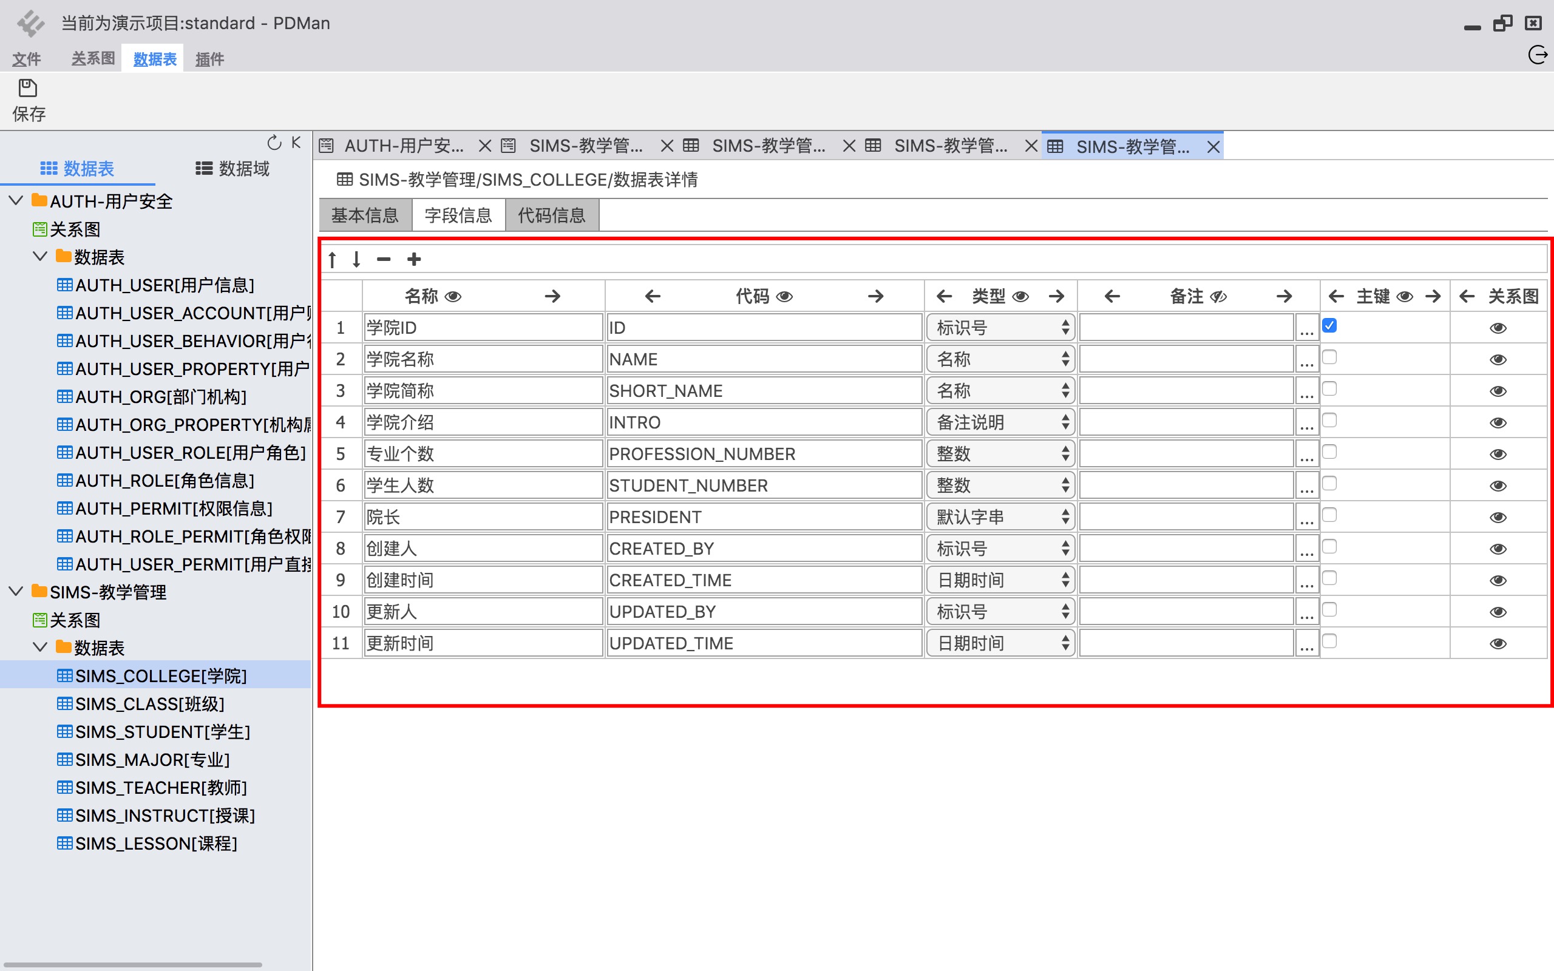The width and height of the screenshot is (1554, 971).
Task: Click right arrow in 类型 column header
Action: [x=1056, y=296]
